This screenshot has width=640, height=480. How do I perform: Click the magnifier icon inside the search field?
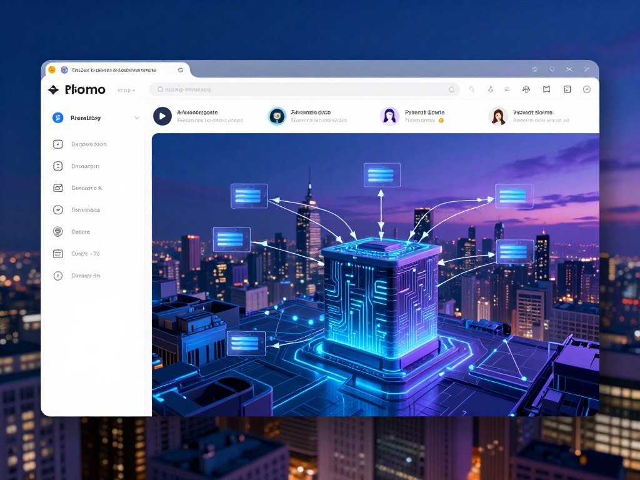pyautogui.click(x=161, y=89)
